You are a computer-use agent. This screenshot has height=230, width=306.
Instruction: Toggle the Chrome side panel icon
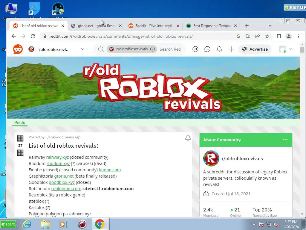point(279,36)
